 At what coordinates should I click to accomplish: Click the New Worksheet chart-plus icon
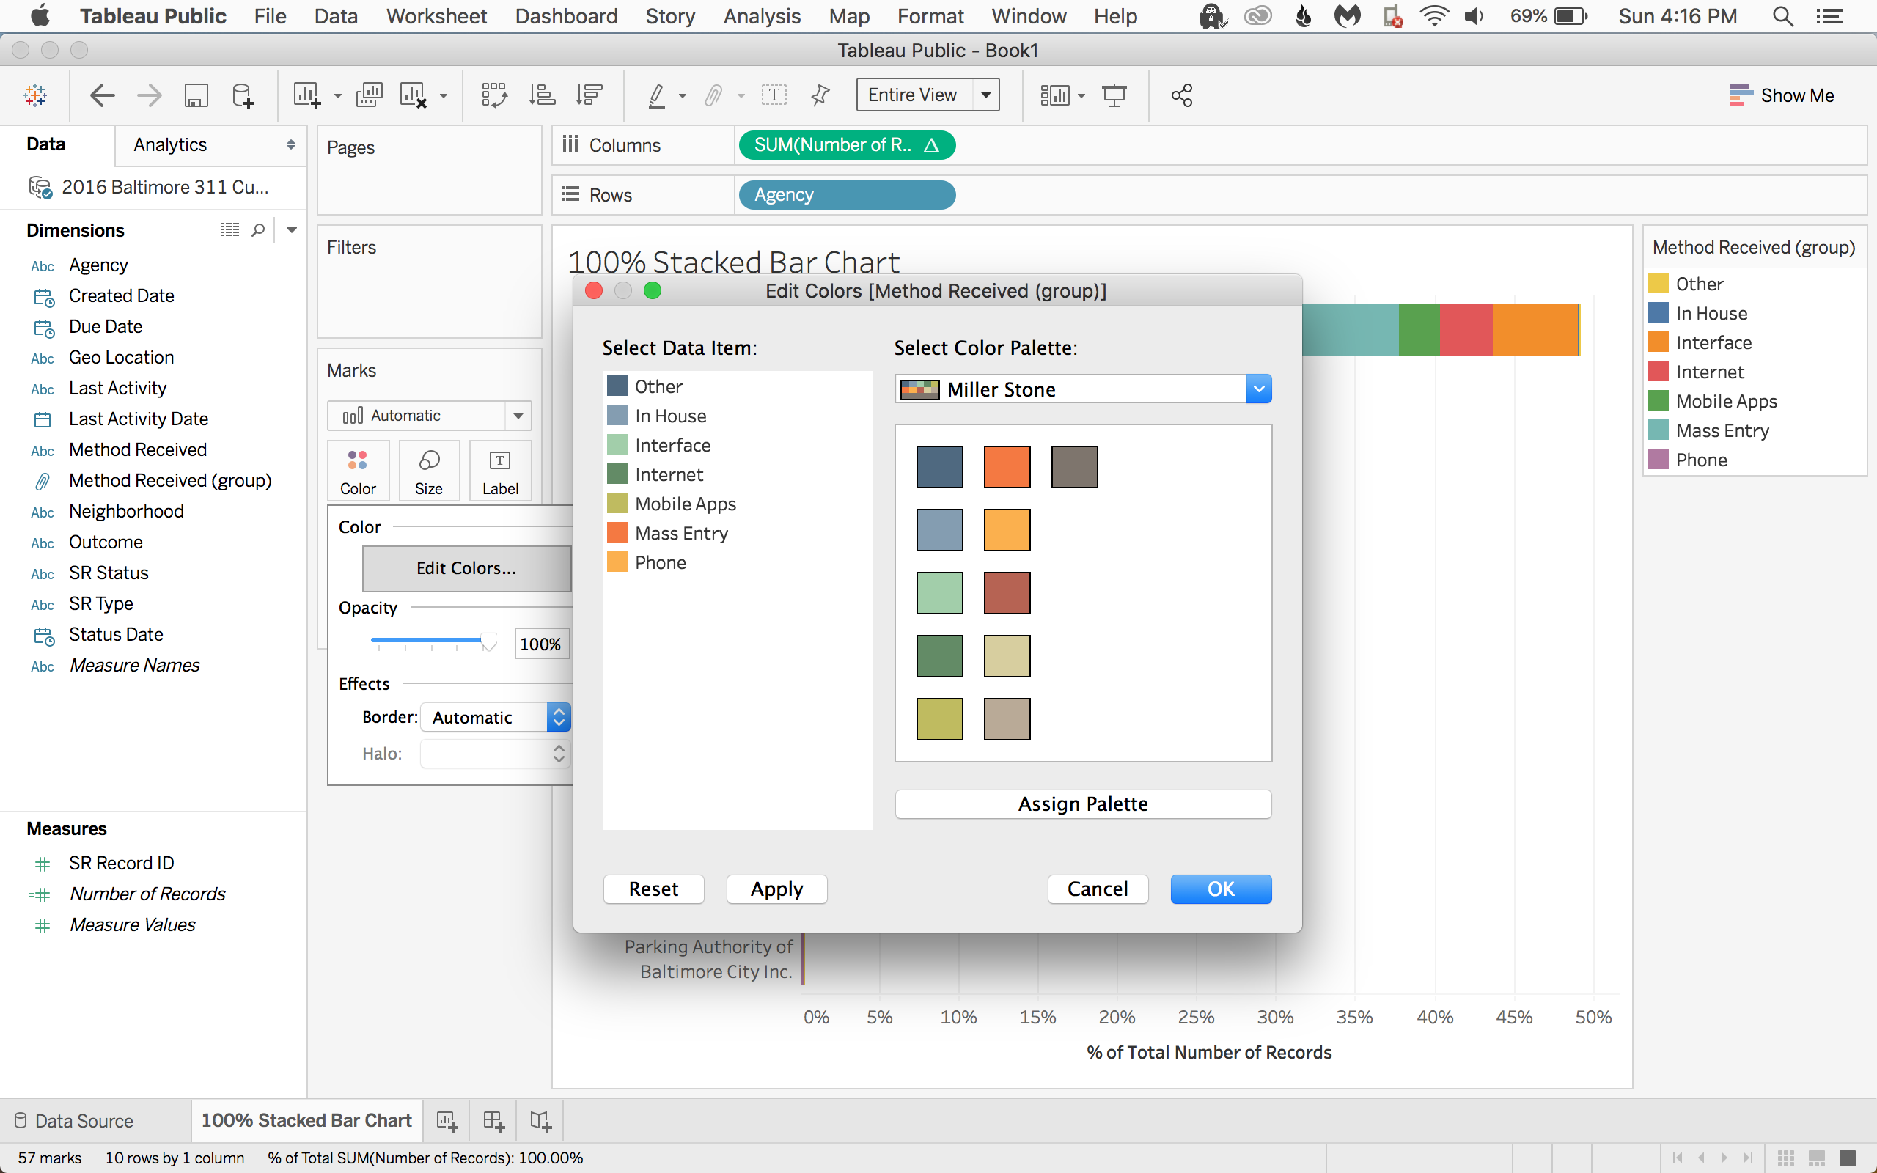(306, 95)
